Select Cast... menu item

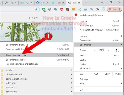(x=98, y=60)
